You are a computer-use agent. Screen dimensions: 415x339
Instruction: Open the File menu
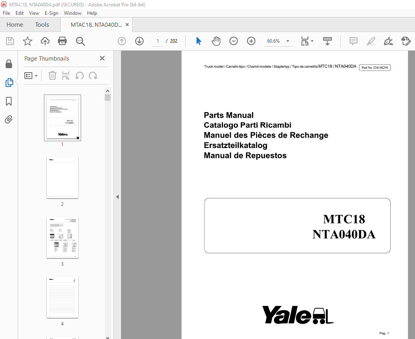point(6,13)
